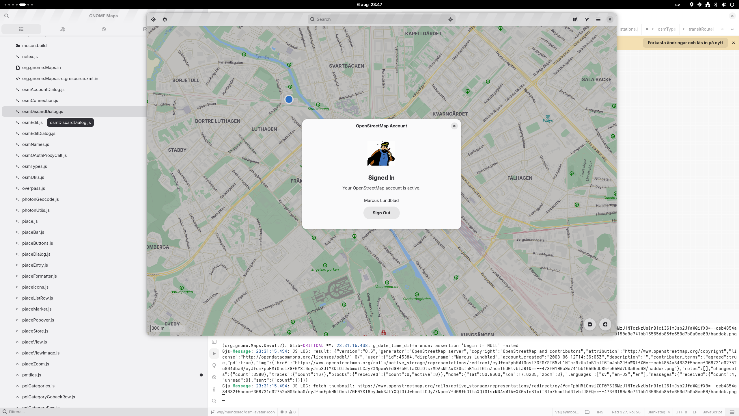The width and height of the screenshot is (739, 416).
Task: Open the favorites library icon in Maps
Action: (x=575, y=19)
